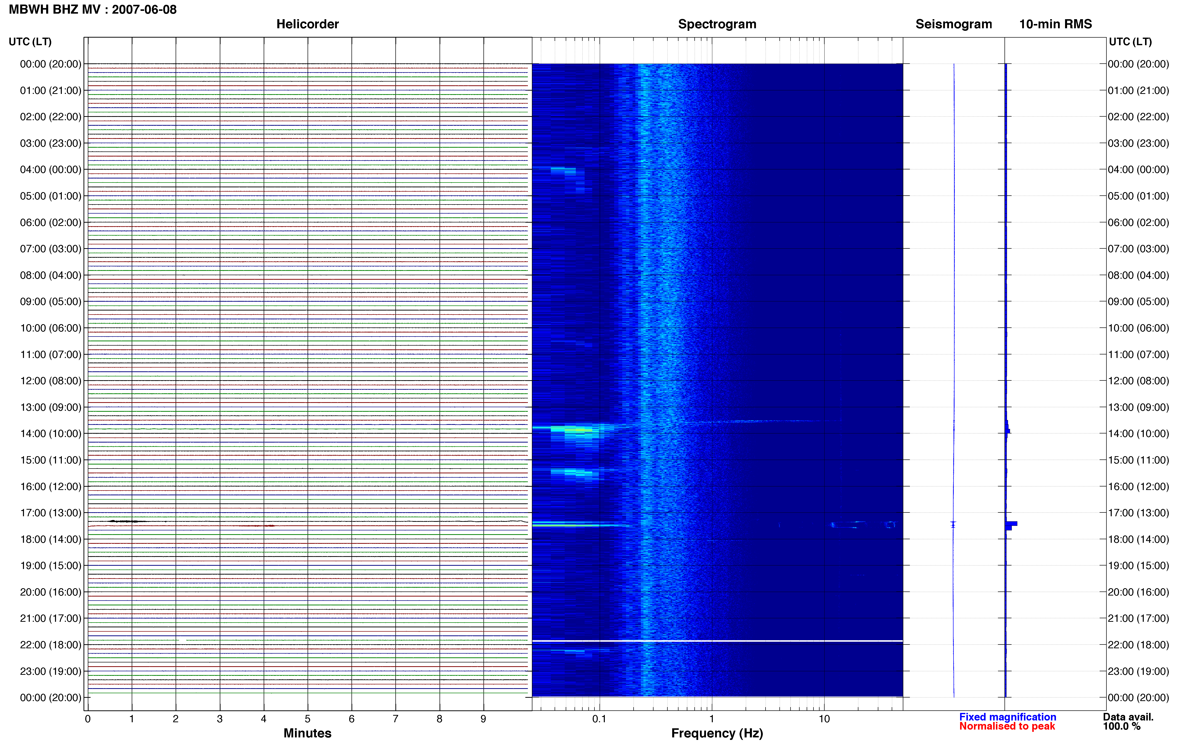Click the right 'UTC (LT)' axis label
Image resolution: width=1196 pixels, height=748 pixels.
pos(1130,42)
